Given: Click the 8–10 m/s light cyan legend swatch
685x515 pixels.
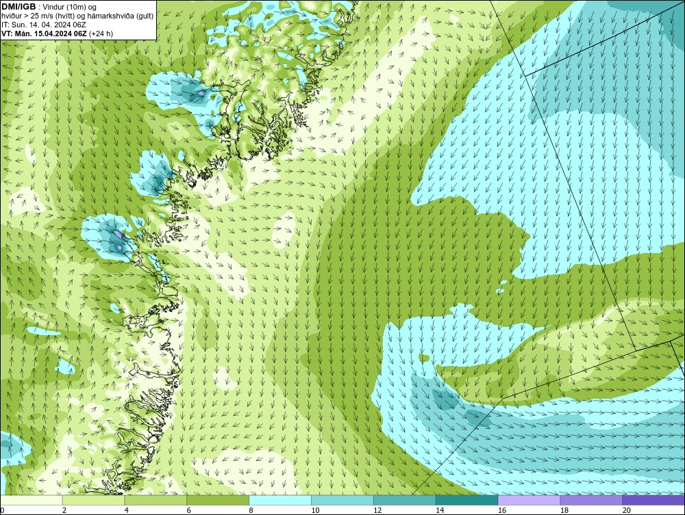Looking at the screenshot, I should (280, 500).
